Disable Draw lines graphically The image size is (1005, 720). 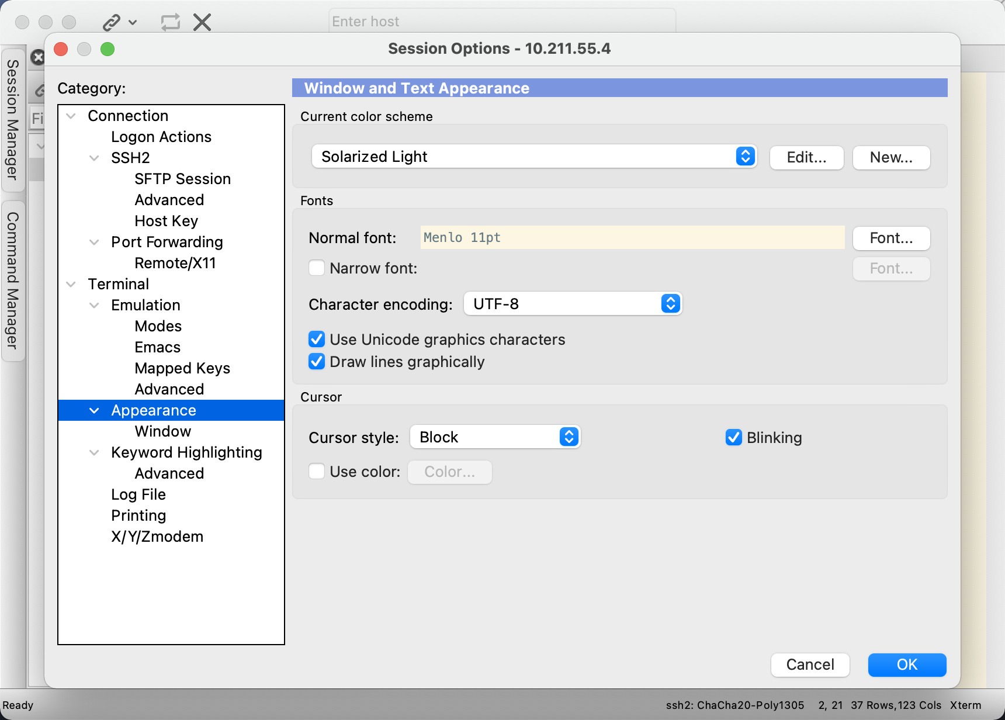point(316,361)
